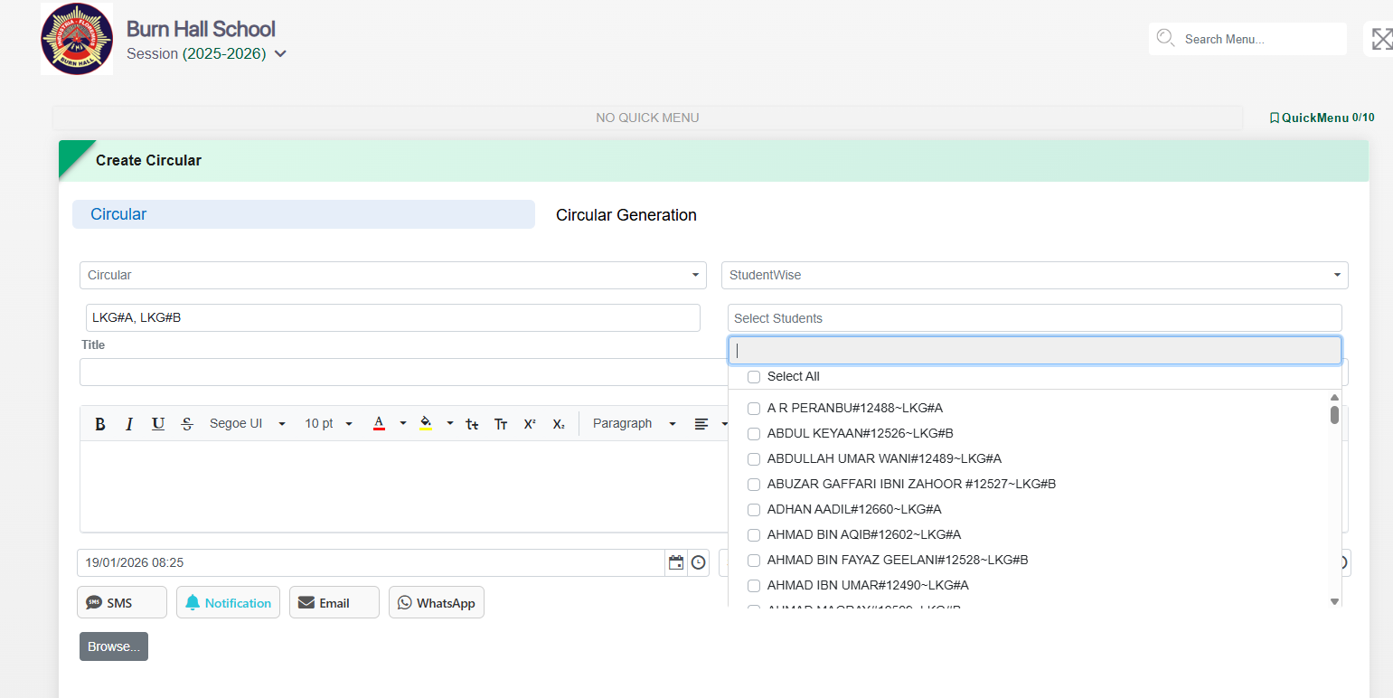Click the subscript icon
The height and width of the screenshot is (698, 1393).
559,424
